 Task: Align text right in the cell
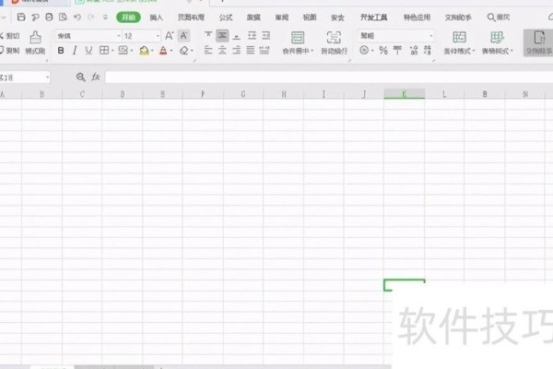(x=237, y=51)
